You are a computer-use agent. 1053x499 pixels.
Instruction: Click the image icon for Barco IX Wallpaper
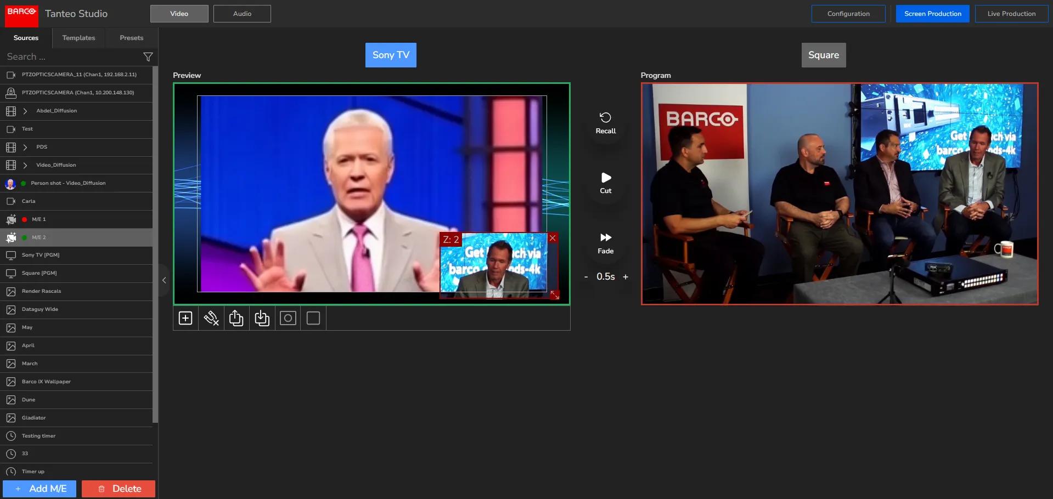[11, 382]
